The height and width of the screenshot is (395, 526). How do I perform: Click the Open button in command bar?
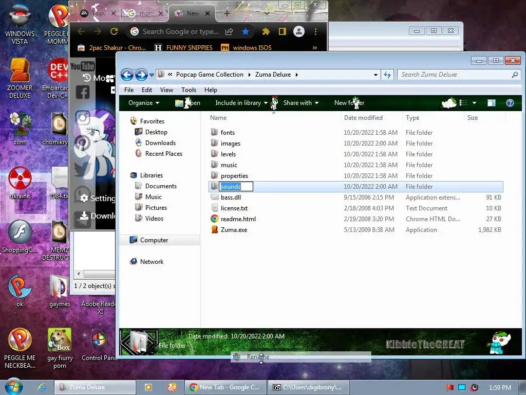coord(188,103)
